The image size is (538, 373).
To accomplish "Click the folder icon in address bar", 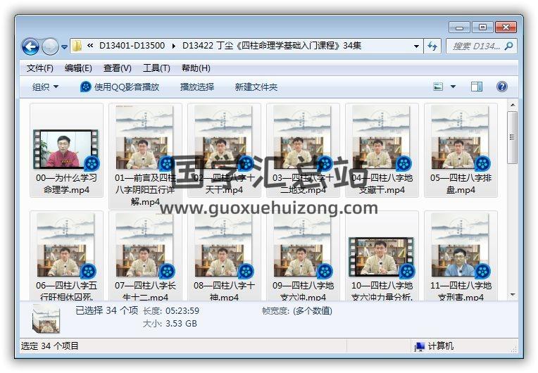I will pos(77,46).
